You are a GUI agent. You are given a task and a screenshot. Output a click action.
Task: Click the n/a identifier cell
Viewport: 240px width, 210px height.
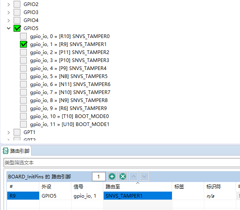(x=220, y=196)
